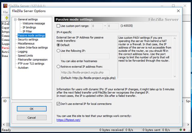This screenshot has height=133, width=192.
Task: Go to IP bindings settings
Action: (x=29, y=28)
